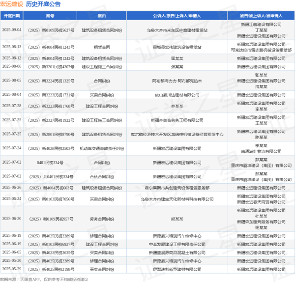This screenshot has width=295, height=282.
Task: Click defendant 南通满红物流有限公司
Action: 261,151
